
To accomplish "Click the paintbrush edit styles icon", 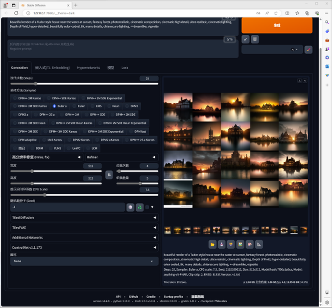I will [308, 50].
